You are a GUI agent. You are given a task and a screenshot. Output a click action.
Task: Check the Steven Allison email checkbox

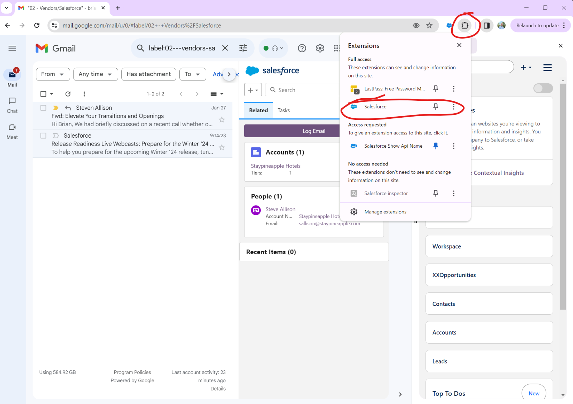point(43,108)
